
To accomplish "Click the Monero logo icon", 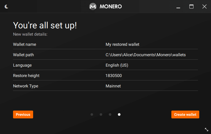I will pos(93,7).
